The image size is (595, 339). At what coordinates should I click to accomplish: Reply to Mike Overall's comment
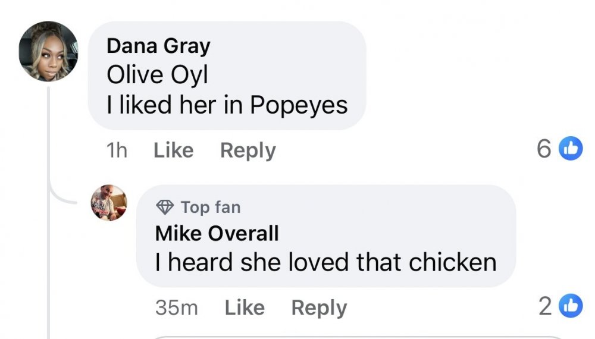coord(319,307)
